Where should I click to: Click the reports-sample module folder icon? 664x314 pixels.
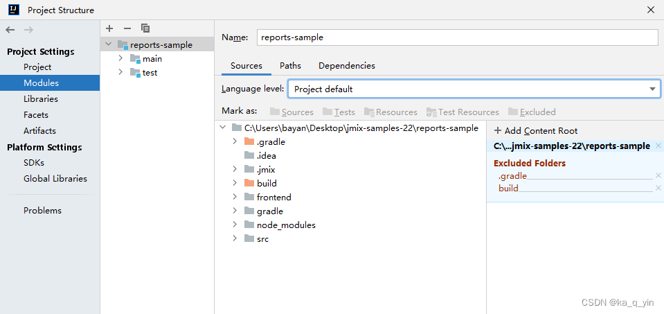point(123,45)
